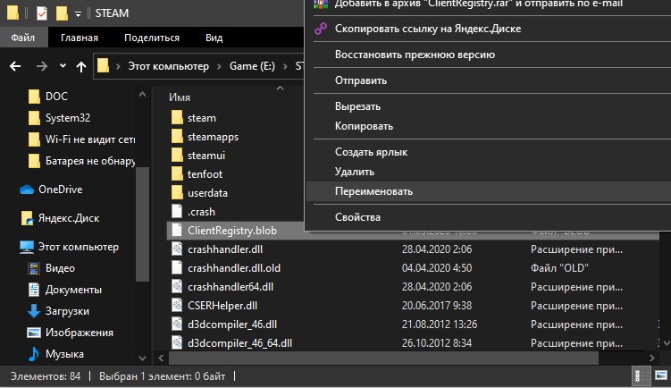Click the Документы library icon
Image resolution: width=671 pixels, height=388 pixels.
click(34, 290)
